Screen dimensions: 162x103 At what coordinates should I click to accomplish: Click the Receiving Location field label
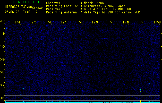coord(62,6)
